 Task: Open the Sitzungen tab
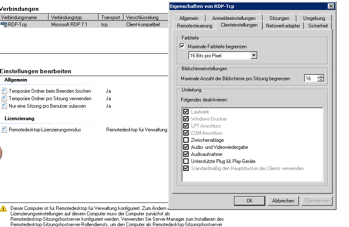click(279, 18)
